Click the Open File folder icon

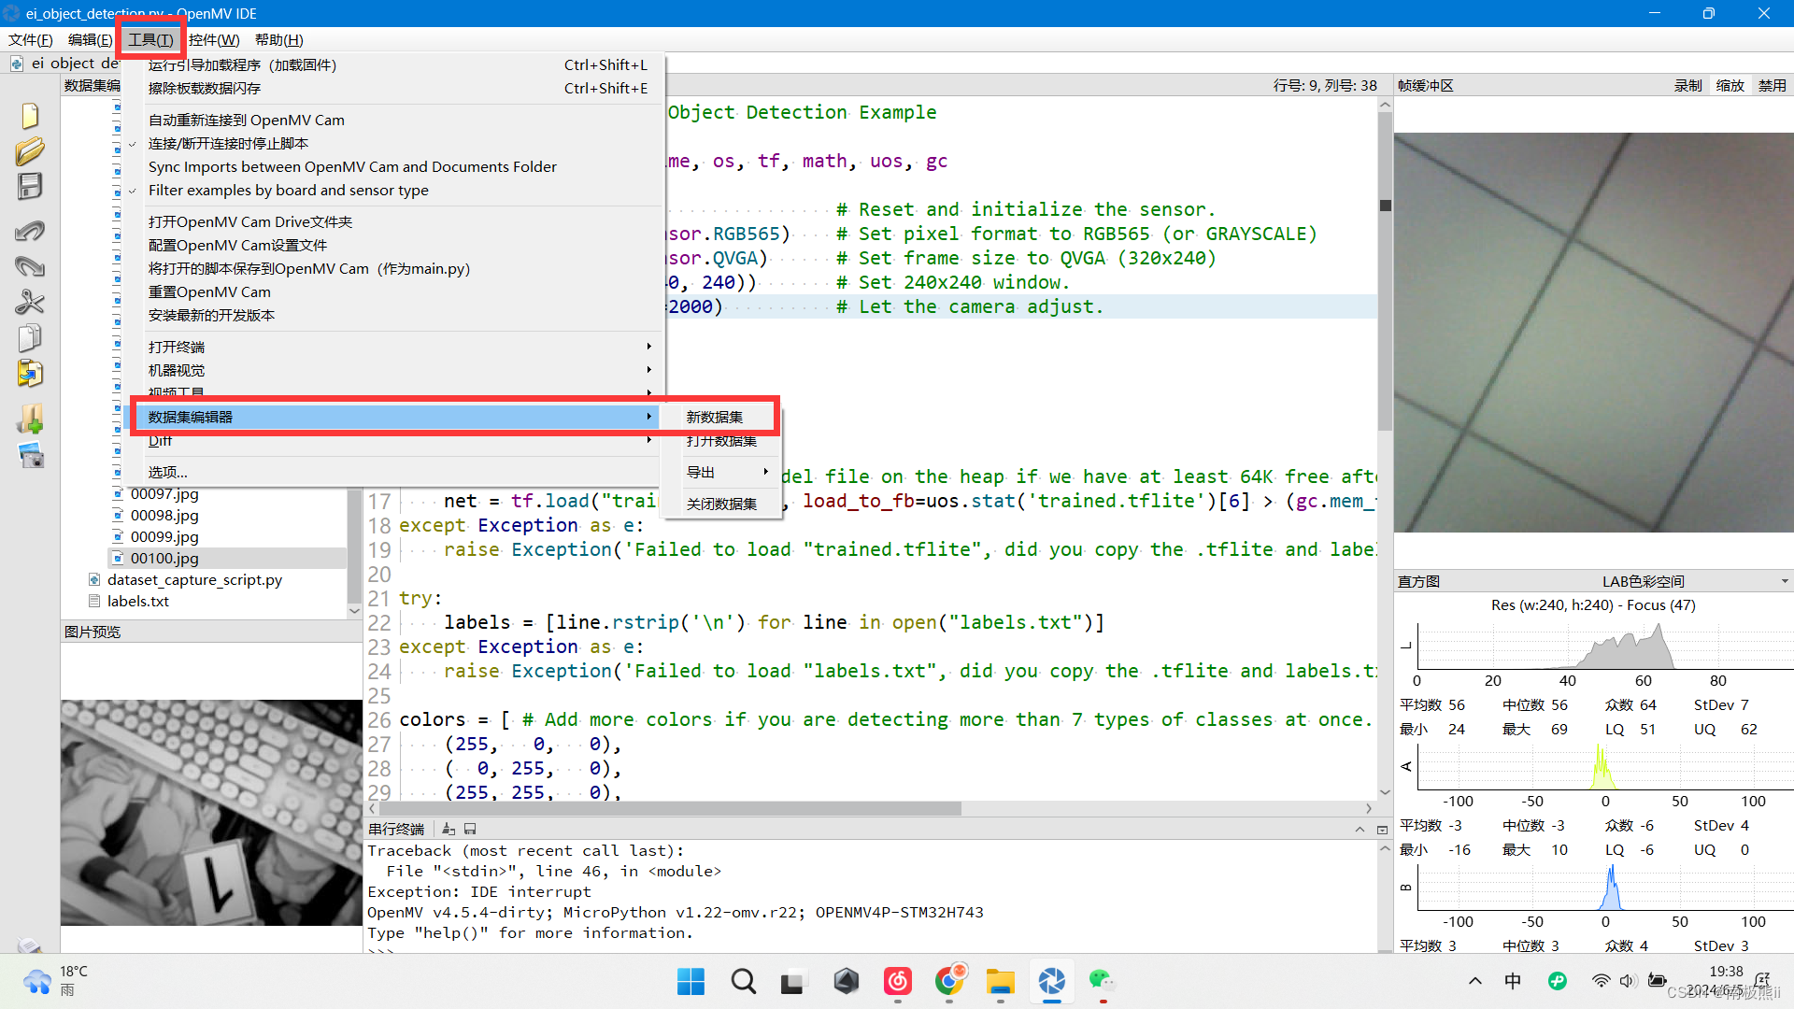30,151
